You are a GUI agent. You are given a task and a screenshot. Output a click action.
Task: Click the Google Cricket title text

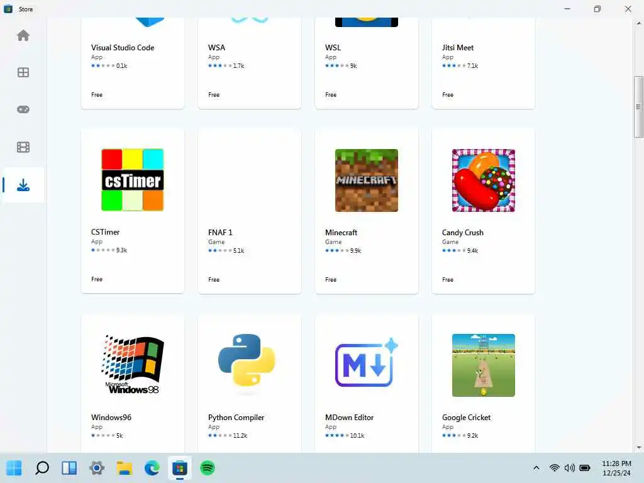pyautogui.click(x=466, y=418)
